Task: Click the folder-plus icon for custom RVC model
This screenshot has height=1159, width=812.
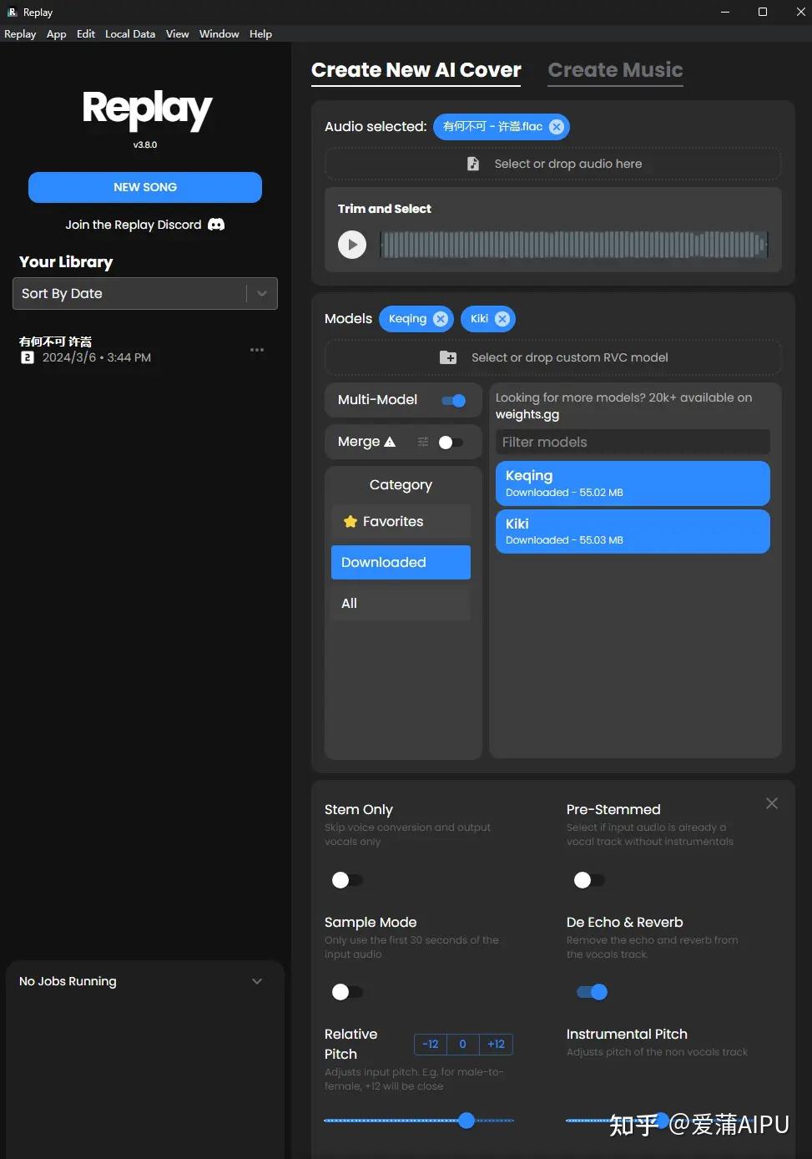Action: [448, 357]
